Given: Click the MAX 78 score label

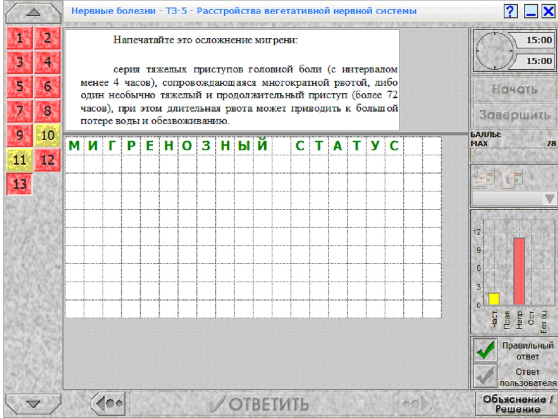Looking at the screenshot, I should (513, 144).
